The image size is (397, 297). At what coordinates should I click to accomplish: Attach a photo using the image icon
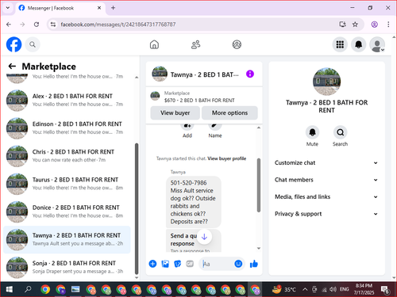165,264
